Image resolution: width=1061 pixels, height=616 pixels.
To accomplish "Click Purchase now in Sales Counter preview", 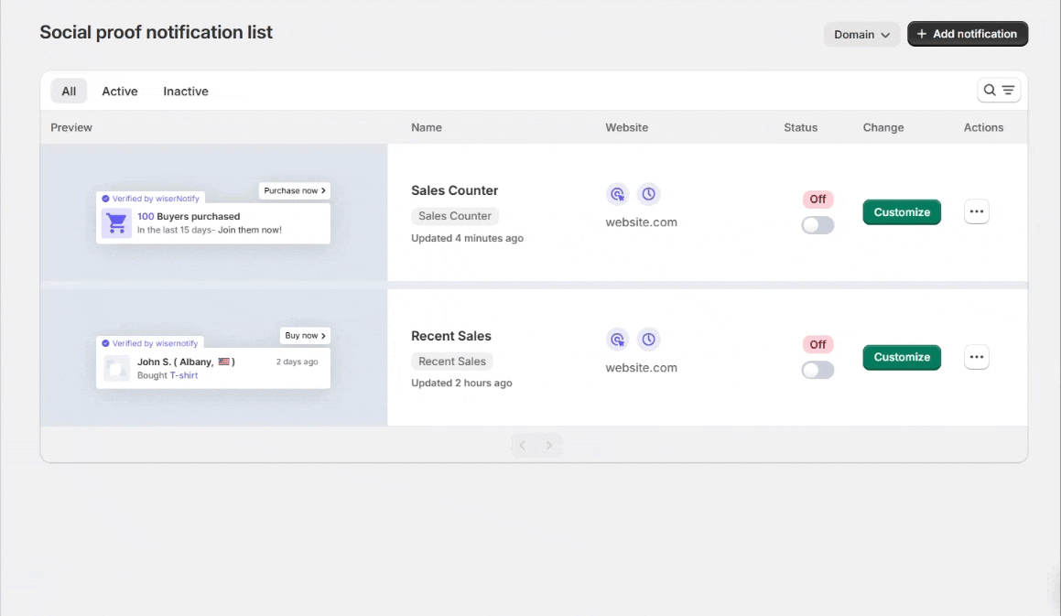I will point(295,191).
